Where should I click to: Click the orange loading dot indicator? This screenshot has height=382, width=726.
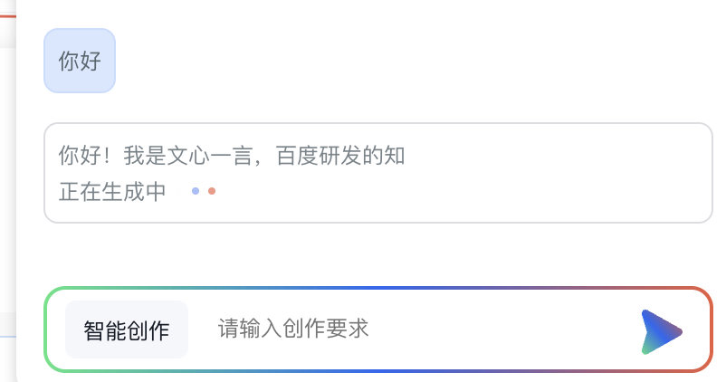[212, 191]
